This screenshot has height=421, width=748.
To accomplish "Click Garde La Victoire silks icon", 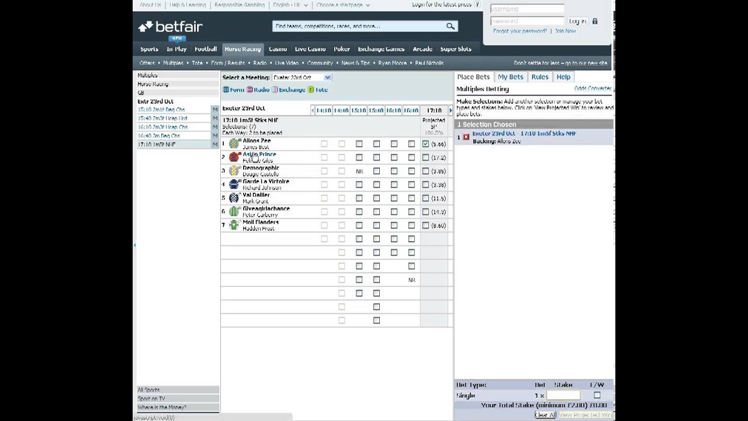I will point(234,184).
